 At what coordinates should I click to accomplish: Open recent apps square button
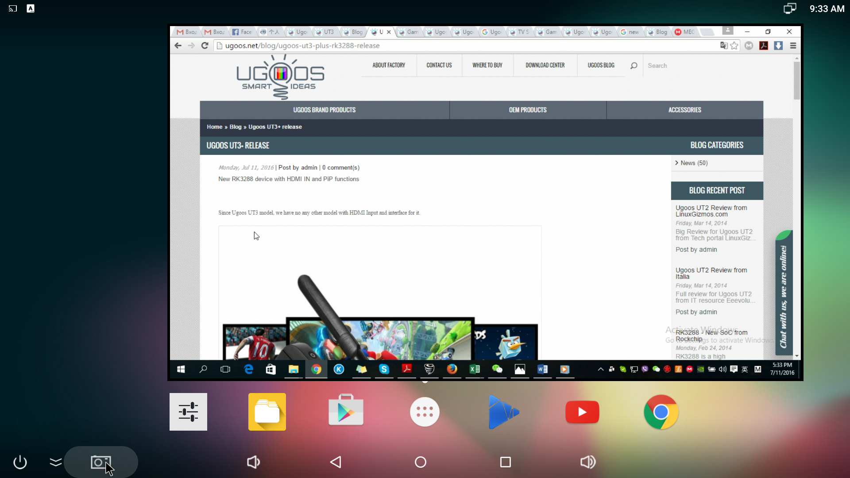506,462
